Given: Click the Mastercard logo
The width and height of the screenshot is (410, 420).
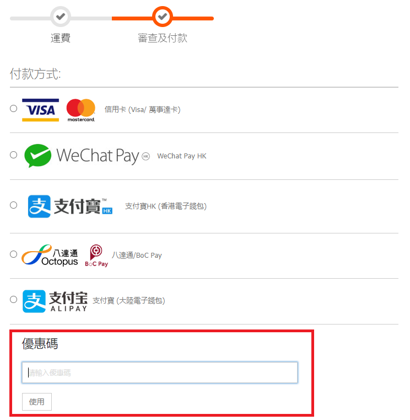Looking at the screenshot, I should [x=81, y=110].
